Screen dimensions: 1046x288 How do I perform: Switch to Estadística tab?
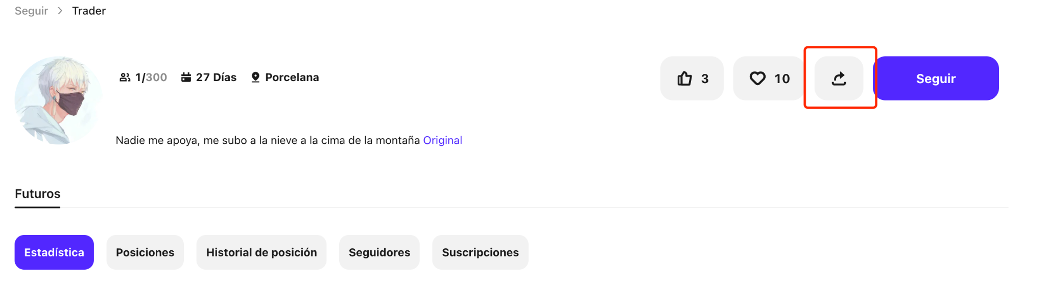tap(54, 252)
